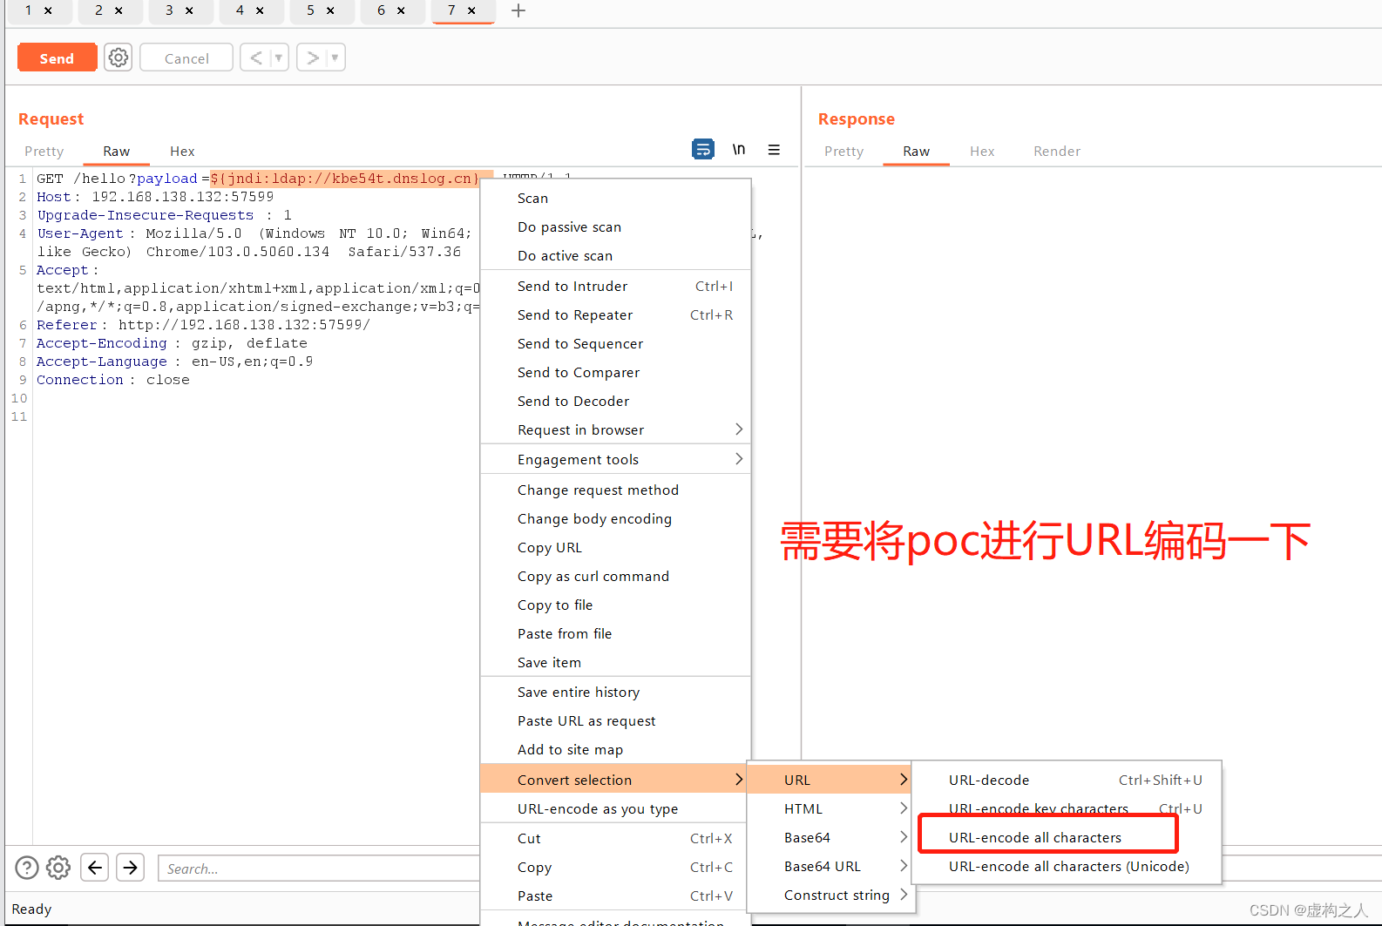Select Copy URL menu entry
Viewport: 1382px width, 926px height.
pyautogui.click(x=615, y=548)
